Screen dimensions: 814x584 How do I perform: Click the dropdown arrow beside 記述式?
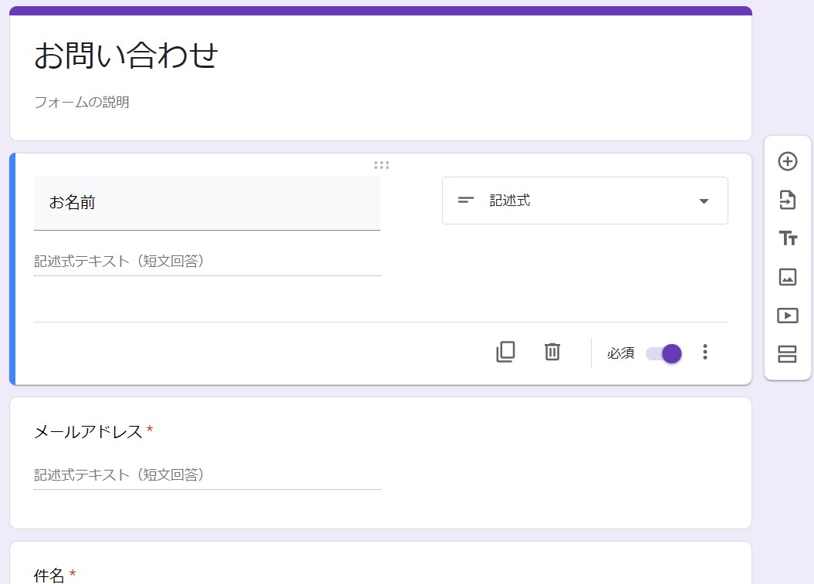coord(703,200)
